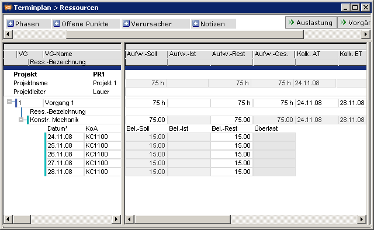Expand the Verursacher section plus icon
Image resolution: width=374 pixels, height=230 pixels.
point(126,23)
